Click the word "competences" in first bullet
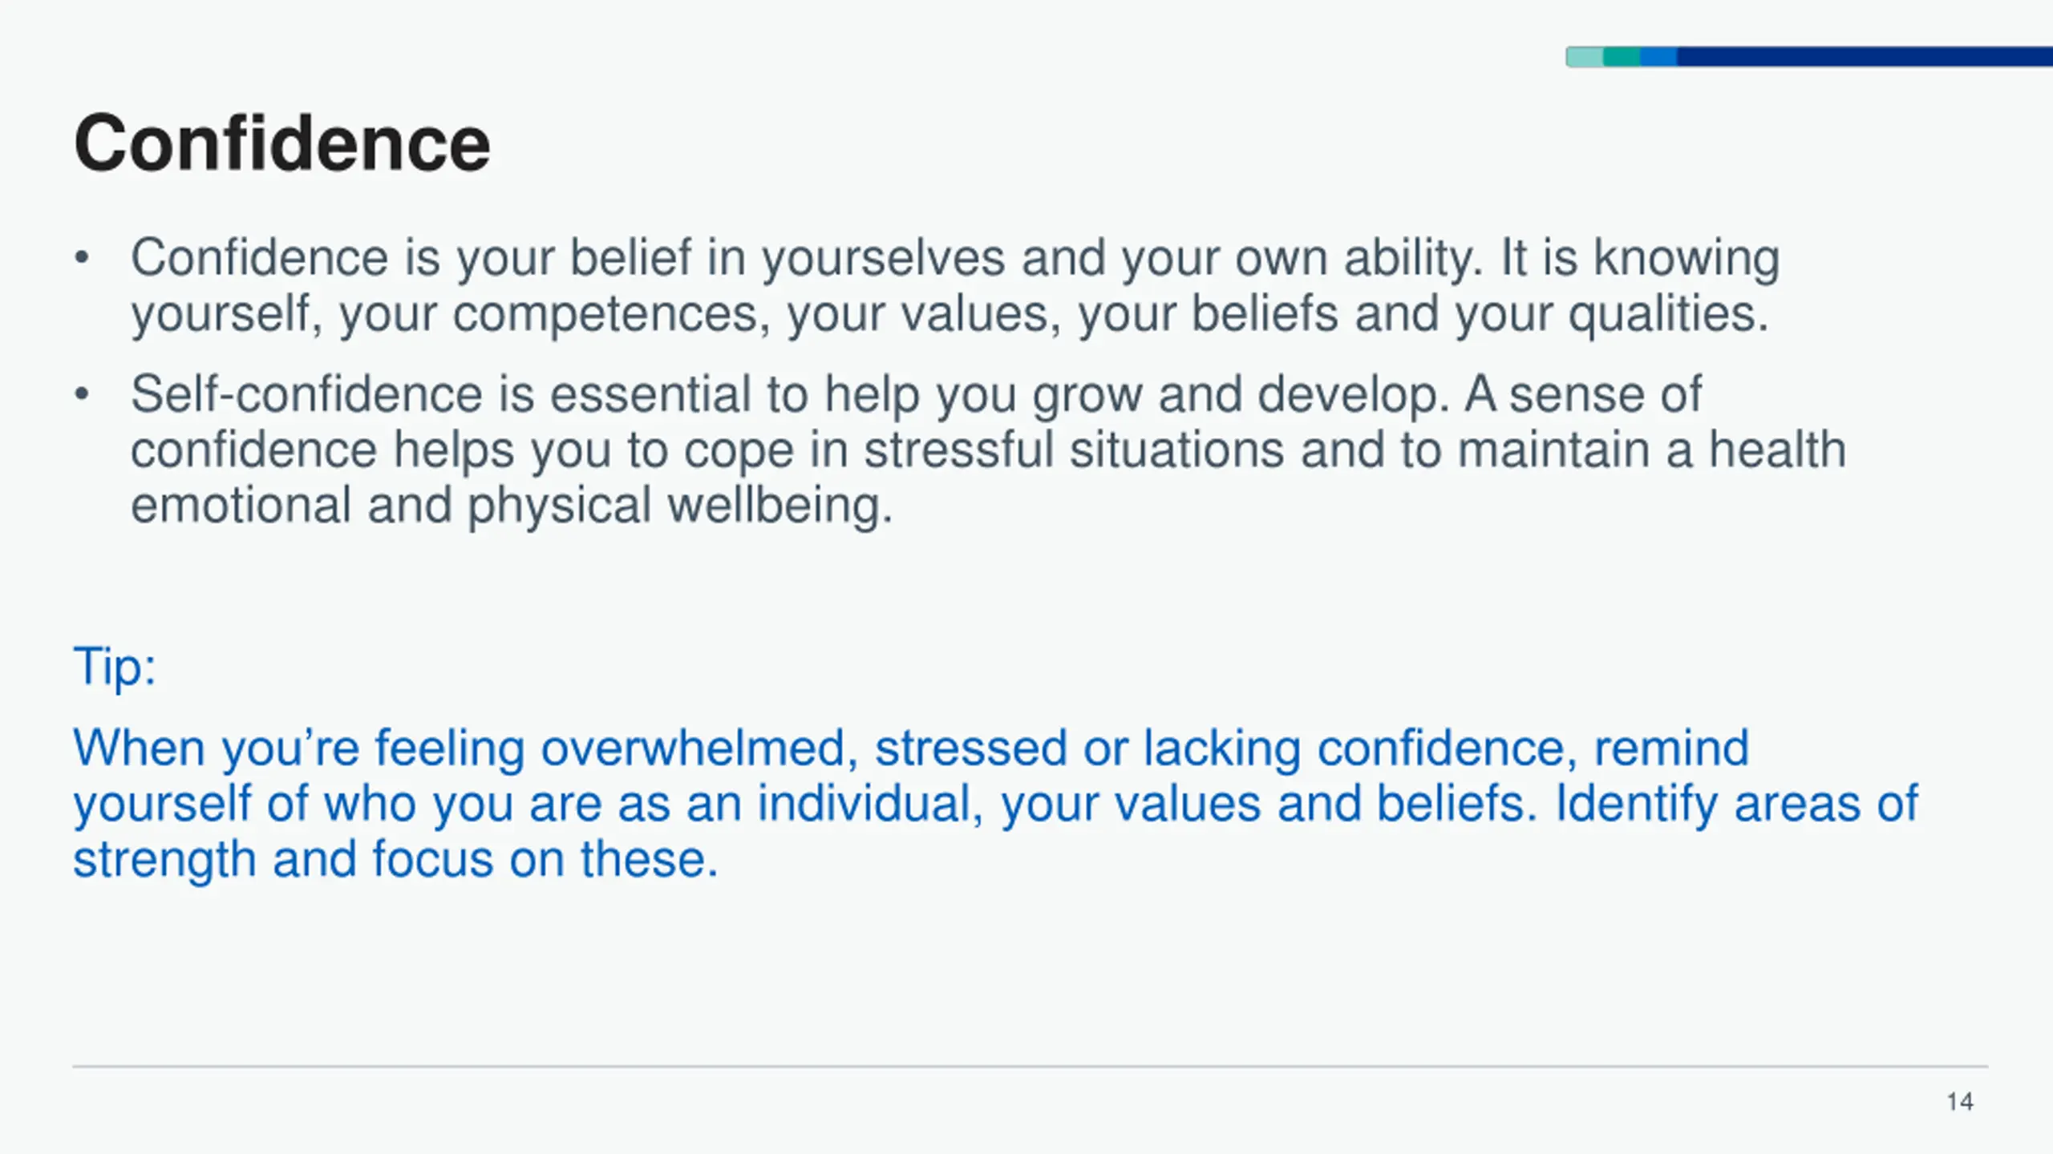Screen dimensions: 2053x1154 pyautogui.click(x=605, y=313)
